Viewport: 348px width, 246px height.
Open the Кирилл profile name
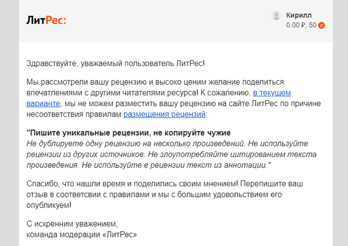[x=299, y=15]
